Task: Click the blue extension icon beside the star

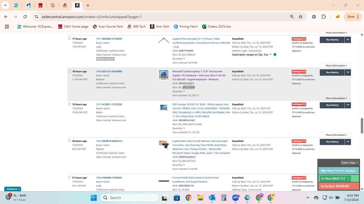Action: point(314,17)
